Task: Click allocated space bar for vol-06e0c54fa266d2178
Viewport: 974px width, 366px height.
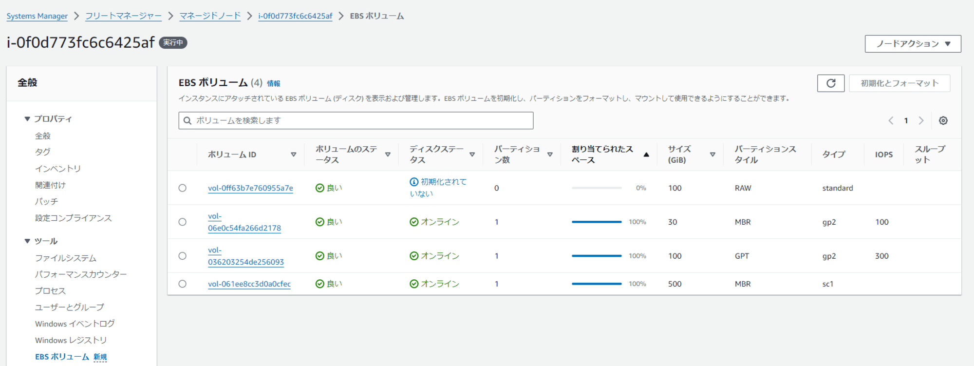Action: 597,222
